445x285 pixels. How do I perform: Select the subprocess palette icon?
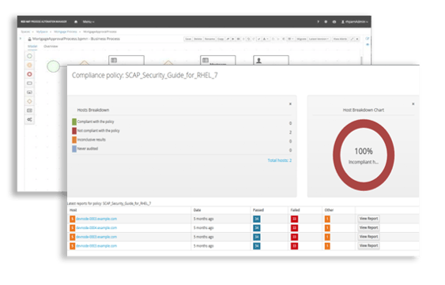29,92
